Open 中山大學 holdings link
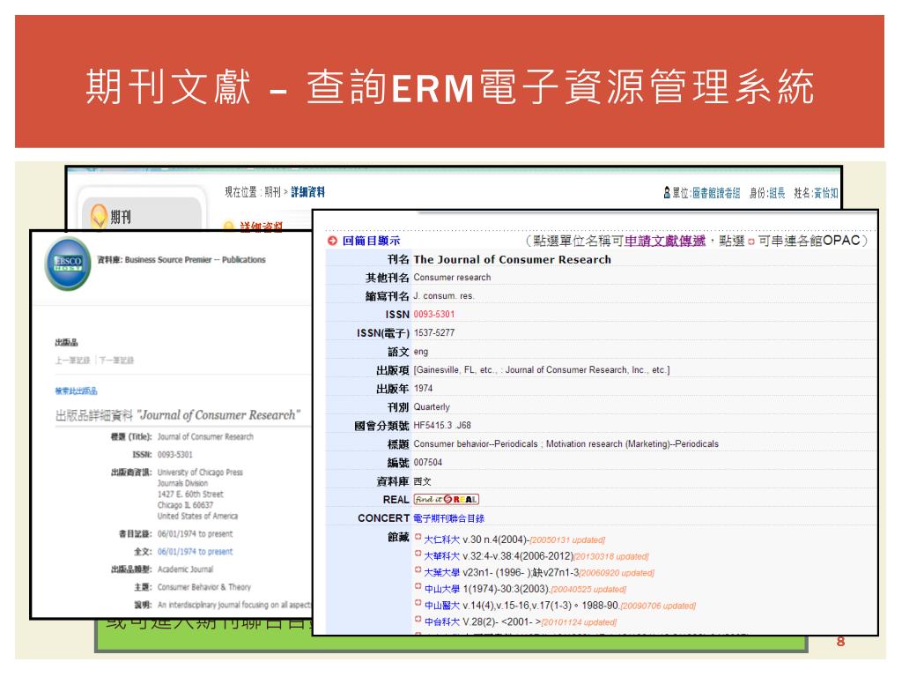This screenshot has height=677, width=902. click(442, 589)
